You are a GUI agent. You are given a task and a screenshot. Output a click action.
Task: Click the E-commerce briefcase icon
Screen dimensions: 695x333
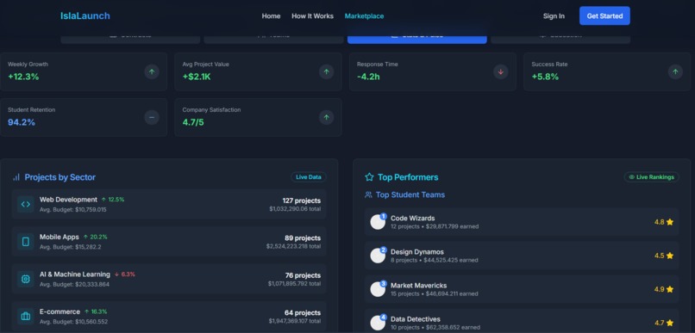26,316
